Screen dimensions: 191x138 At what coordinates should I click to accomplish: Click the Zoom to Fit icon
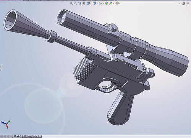tap(71, 3)
